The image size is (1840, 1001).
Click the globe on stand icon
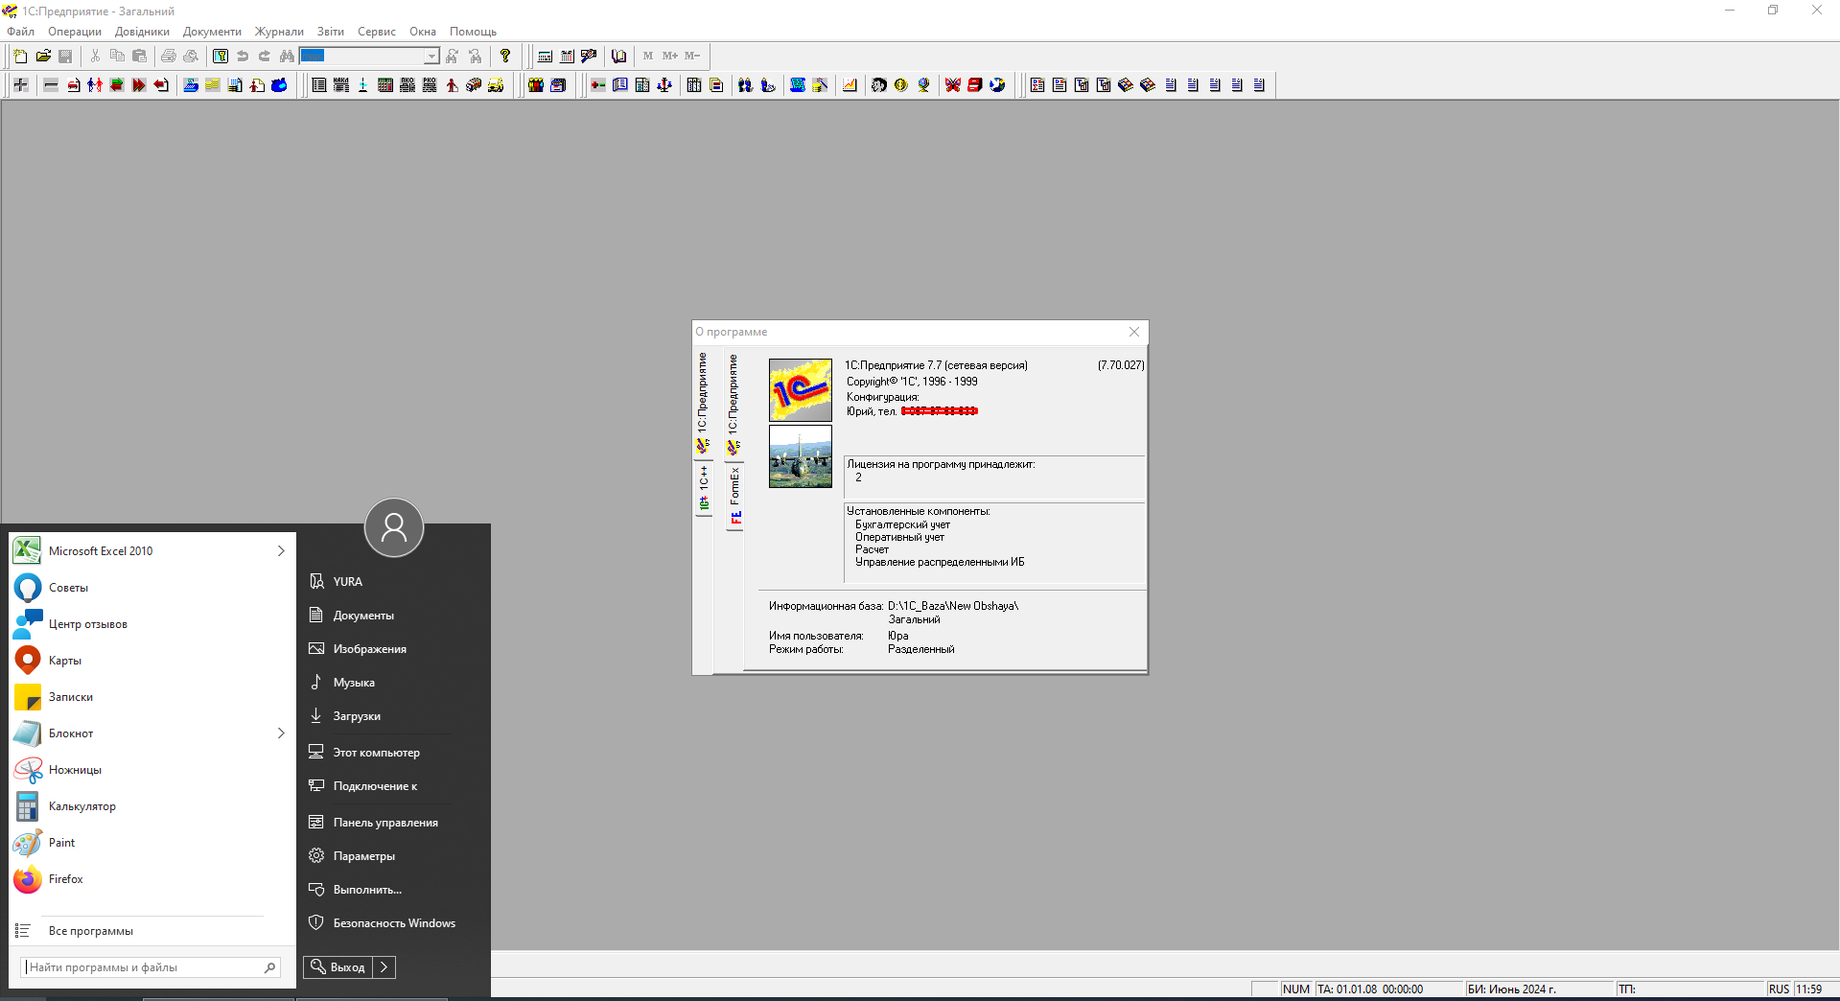(x=923, y=85)
